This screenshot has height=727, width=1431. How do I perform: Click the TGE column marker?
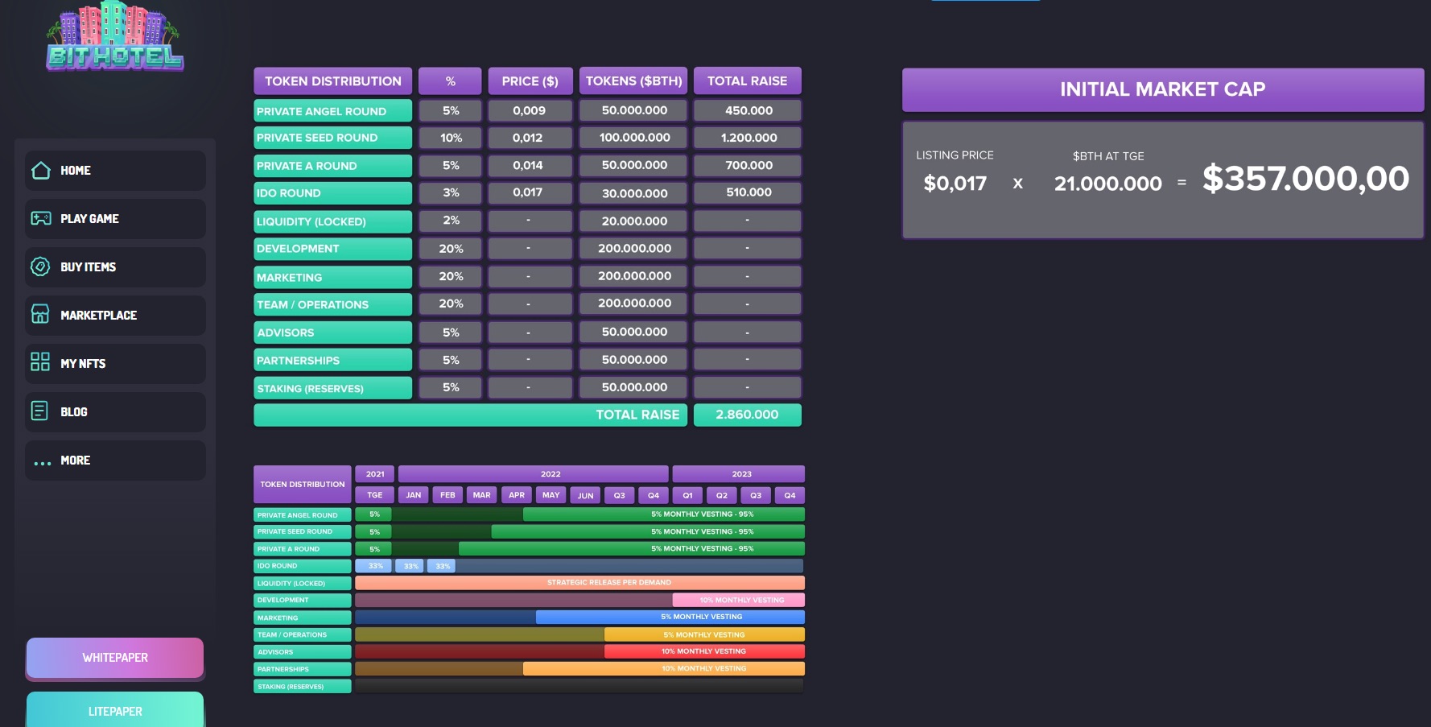(x=375, y=495)
